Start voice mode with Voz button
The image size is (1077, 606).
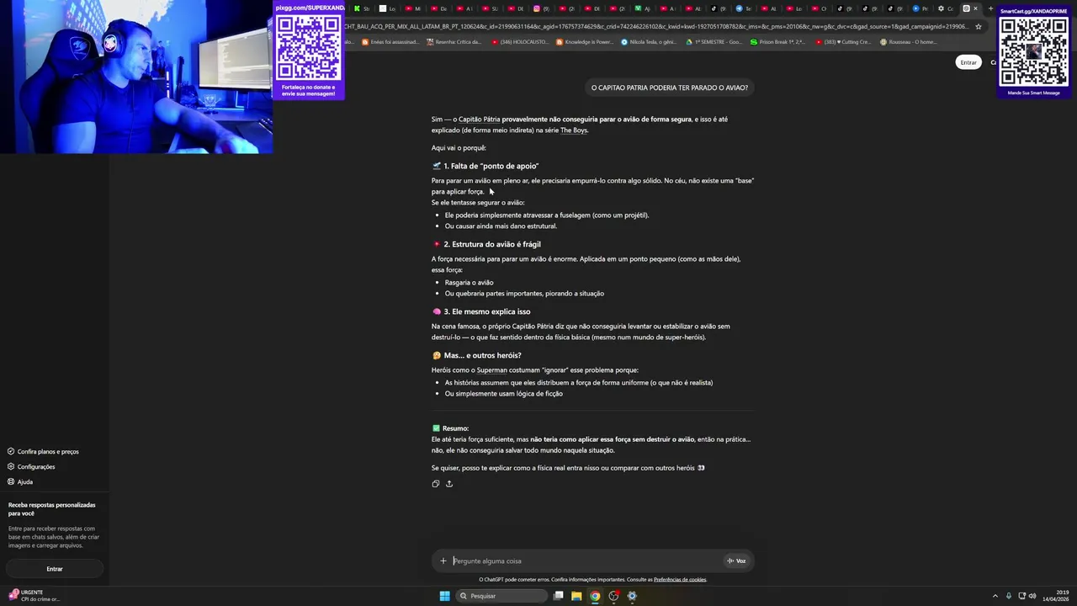pos(737,561)
